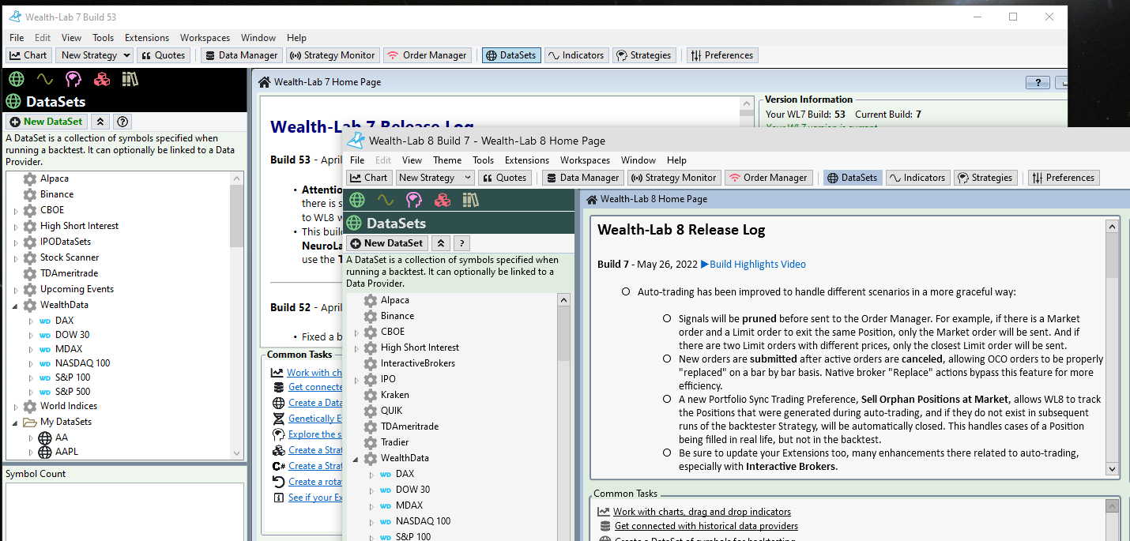Open the Order Manager in Wealth-Lab 8 toolbar
The width and height of the screenshot is (1130, 541).
coord(768,177)
